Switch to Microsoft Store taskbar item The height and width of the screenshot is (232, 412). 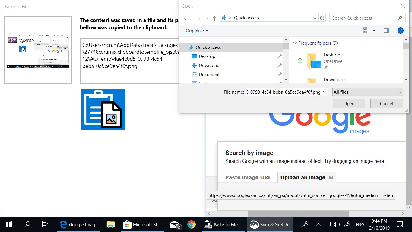point(142,224)
